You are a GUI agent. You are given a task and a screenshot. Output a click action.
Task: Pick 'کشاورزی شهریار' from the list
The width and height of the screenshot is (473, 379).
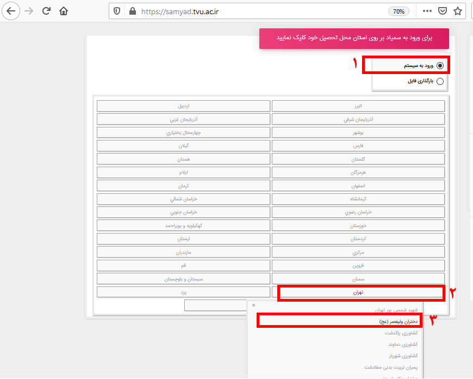pyautogui.click(x=403, y=356)
